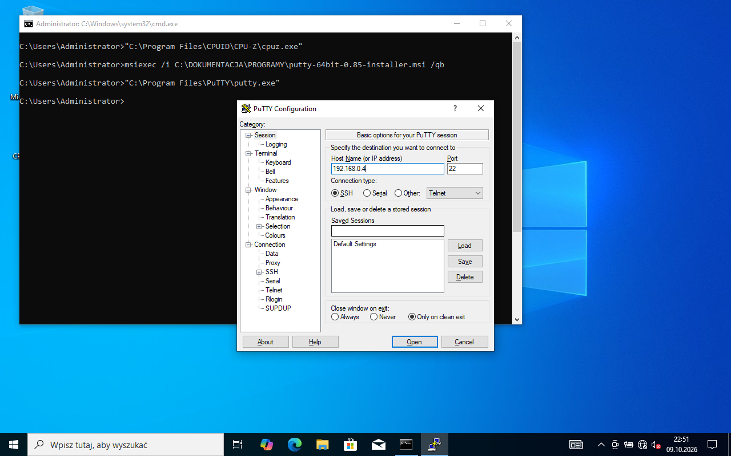The image size is (731, 456).
Task: Click the Open button
Action: [415, 342]
